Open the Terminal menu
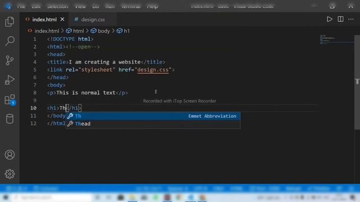The image size is (360, 202). [131, 6]
